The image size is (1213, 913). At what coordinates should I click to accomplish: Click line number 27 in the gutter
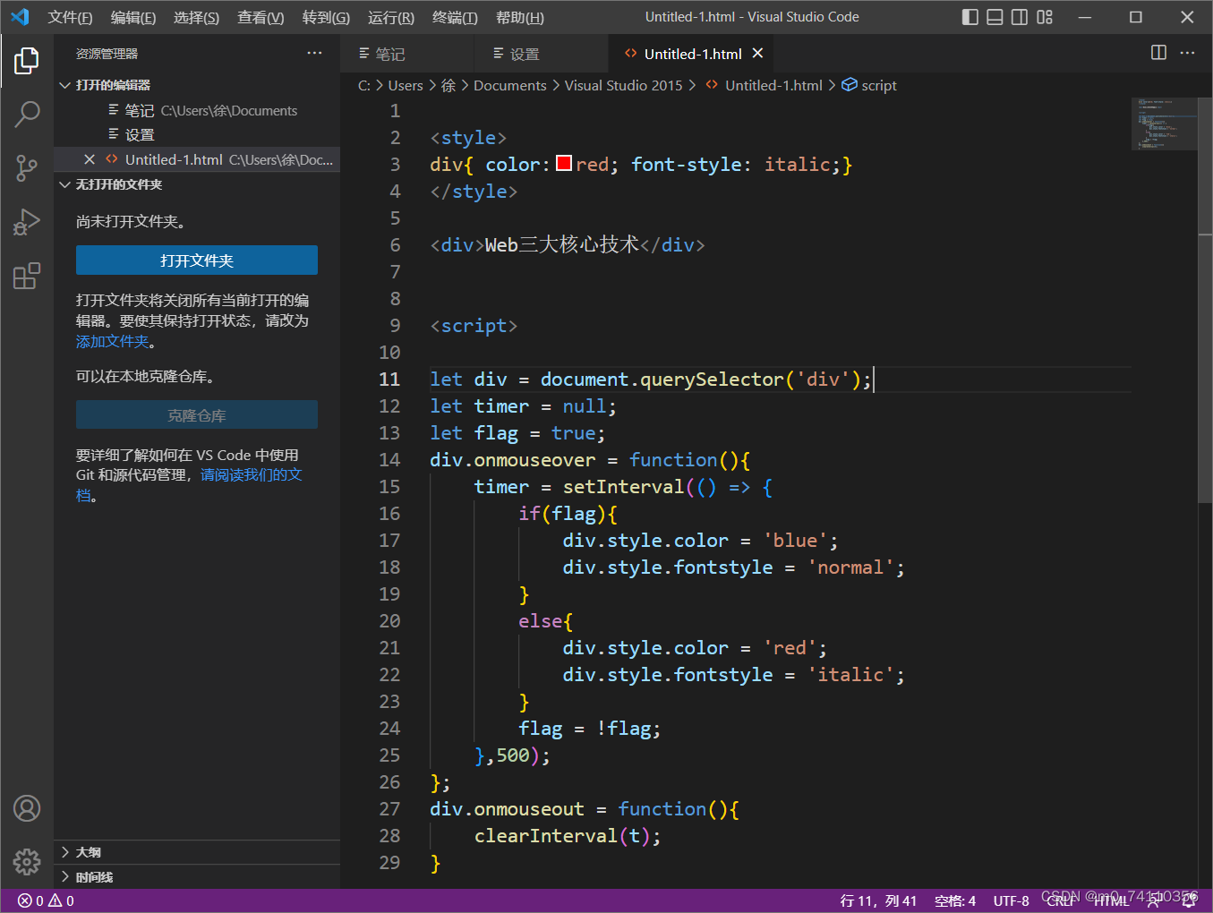tap(389, 808)
